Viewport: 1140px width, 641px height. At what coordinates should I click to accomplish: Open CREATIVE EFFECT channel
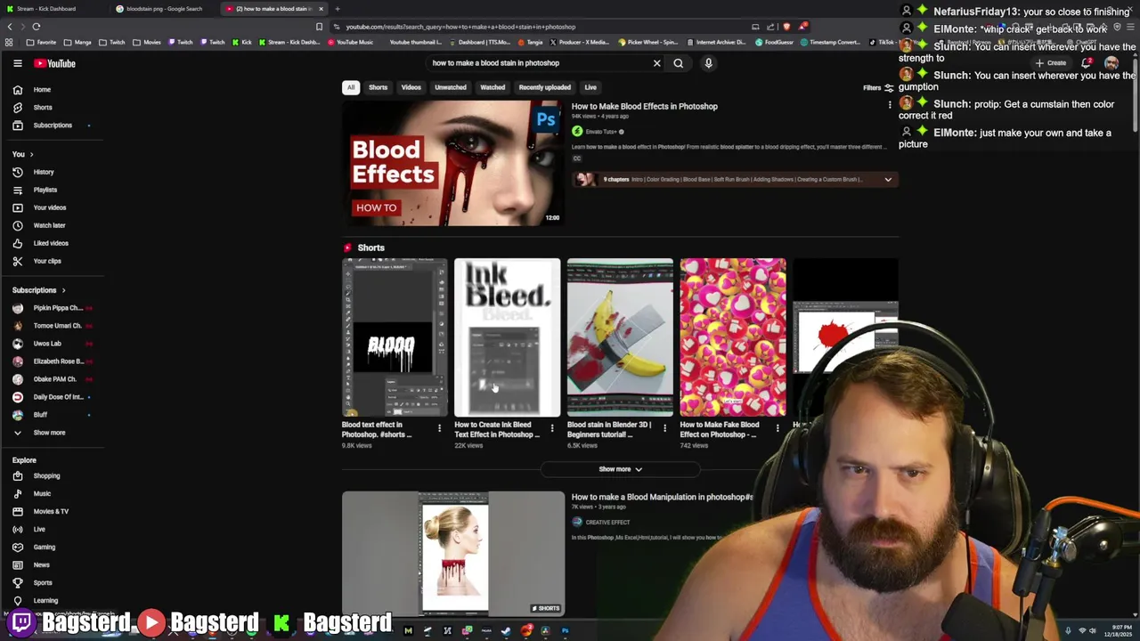click(x=607, y=523)
